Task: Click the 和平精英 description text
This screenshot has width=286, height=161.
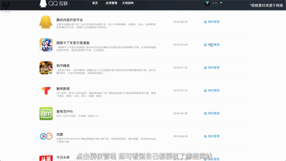Action: tap(106, 72)
